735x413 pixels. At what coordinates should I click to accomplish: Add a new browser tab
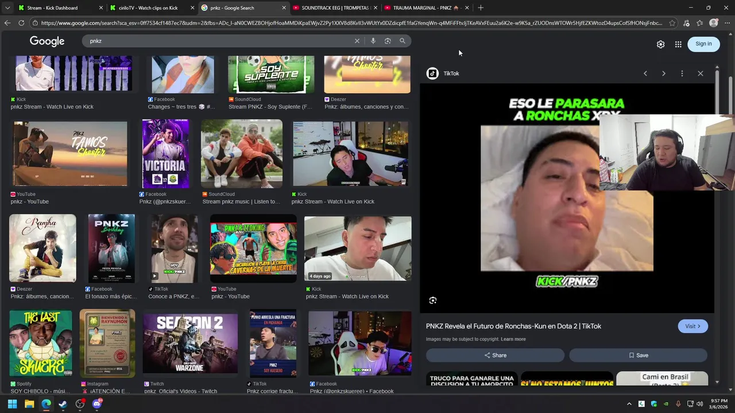481,8
